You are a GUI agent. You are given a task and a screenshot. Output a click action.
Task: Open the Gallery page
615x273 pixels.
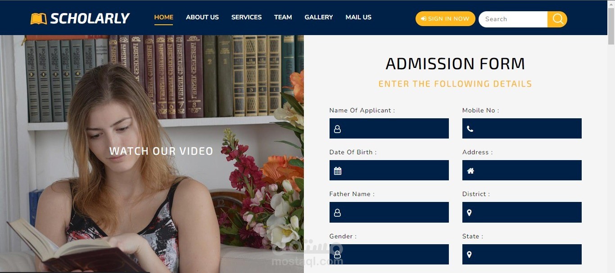pos(319,17)
